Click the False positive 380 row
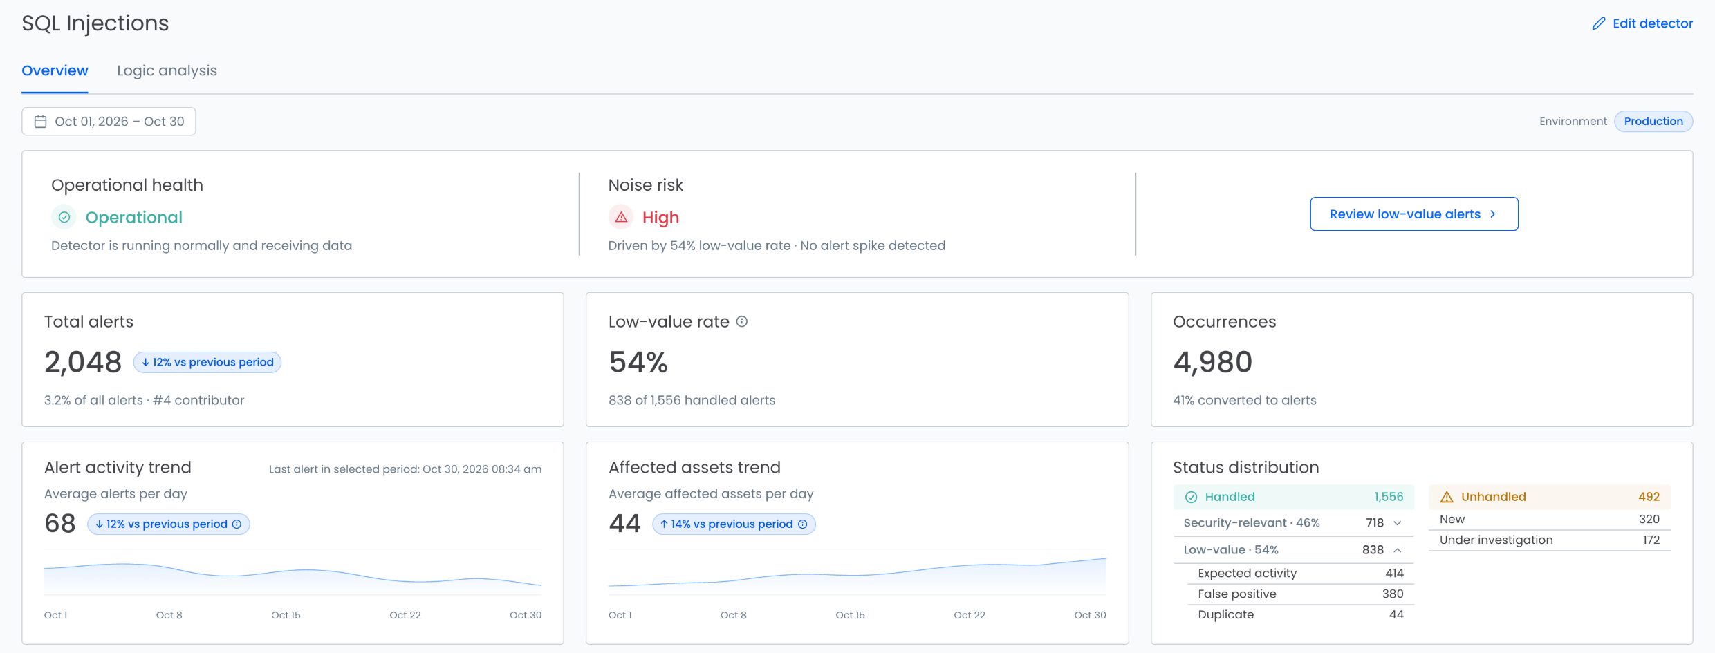1715x653 pixels. pos(1301,594)
